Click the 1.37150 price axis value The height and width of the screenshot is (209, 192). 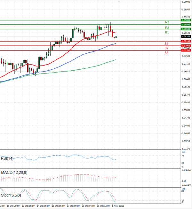click(x=186, y=64)
